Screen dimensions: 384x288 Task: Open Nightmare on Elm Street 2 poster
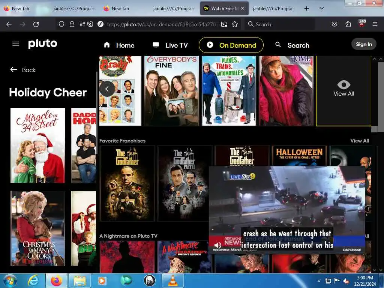coord(184,256)
